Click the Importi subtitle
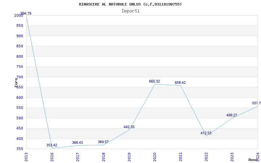 coord(130,11)
